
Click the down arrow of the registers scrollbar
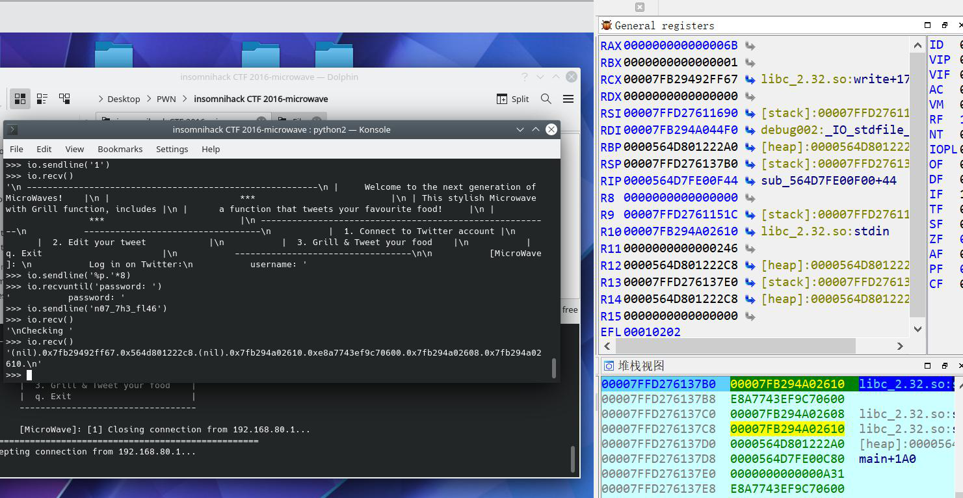(917, 329)
